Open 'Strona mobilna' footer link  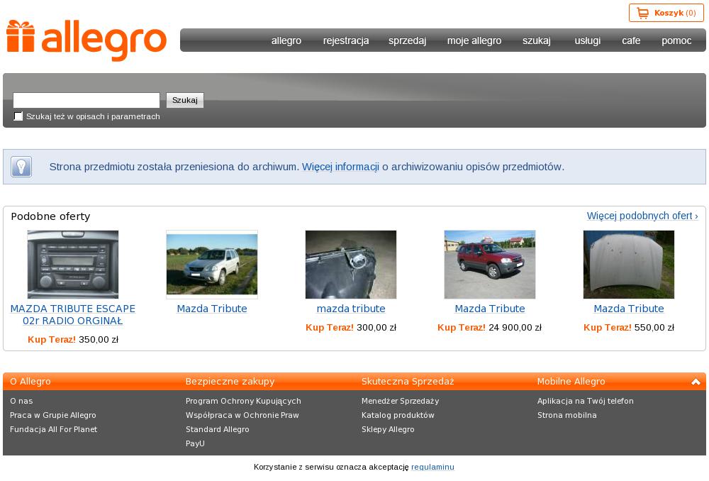click(x=567, y=416)
